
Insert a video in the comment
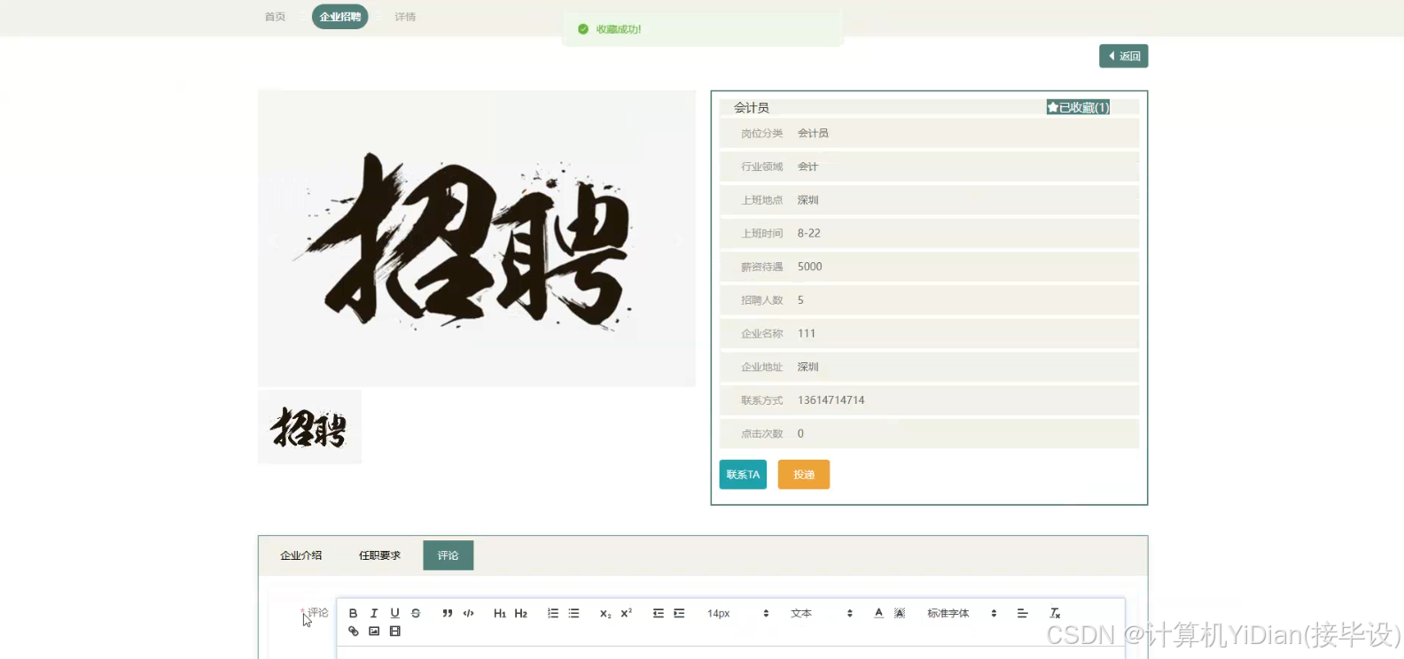[x=395, y=632]
